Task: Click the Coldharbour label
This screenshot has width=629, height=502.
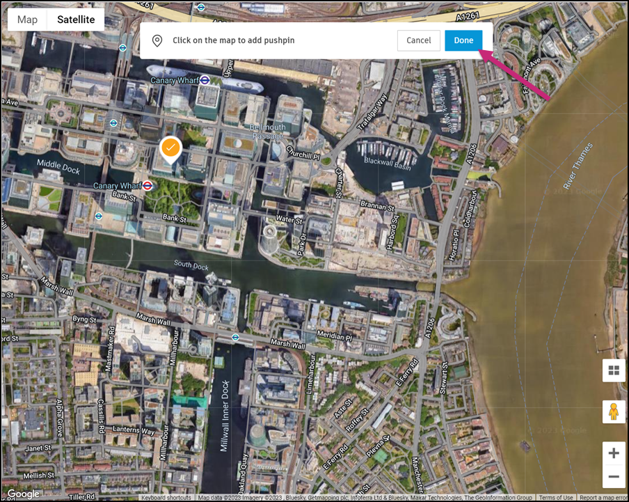Action: (x=470, y=209)
